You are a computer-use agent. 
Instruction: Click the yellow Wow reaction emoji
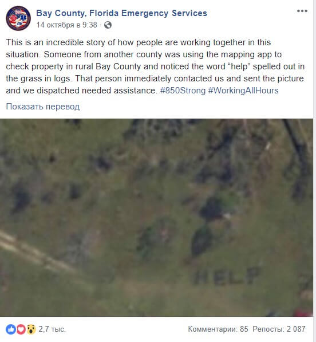coord(31,329)
